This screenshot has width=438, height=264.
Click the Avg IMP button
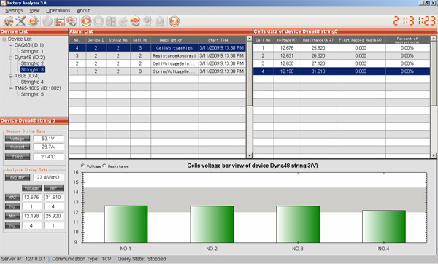18,177
